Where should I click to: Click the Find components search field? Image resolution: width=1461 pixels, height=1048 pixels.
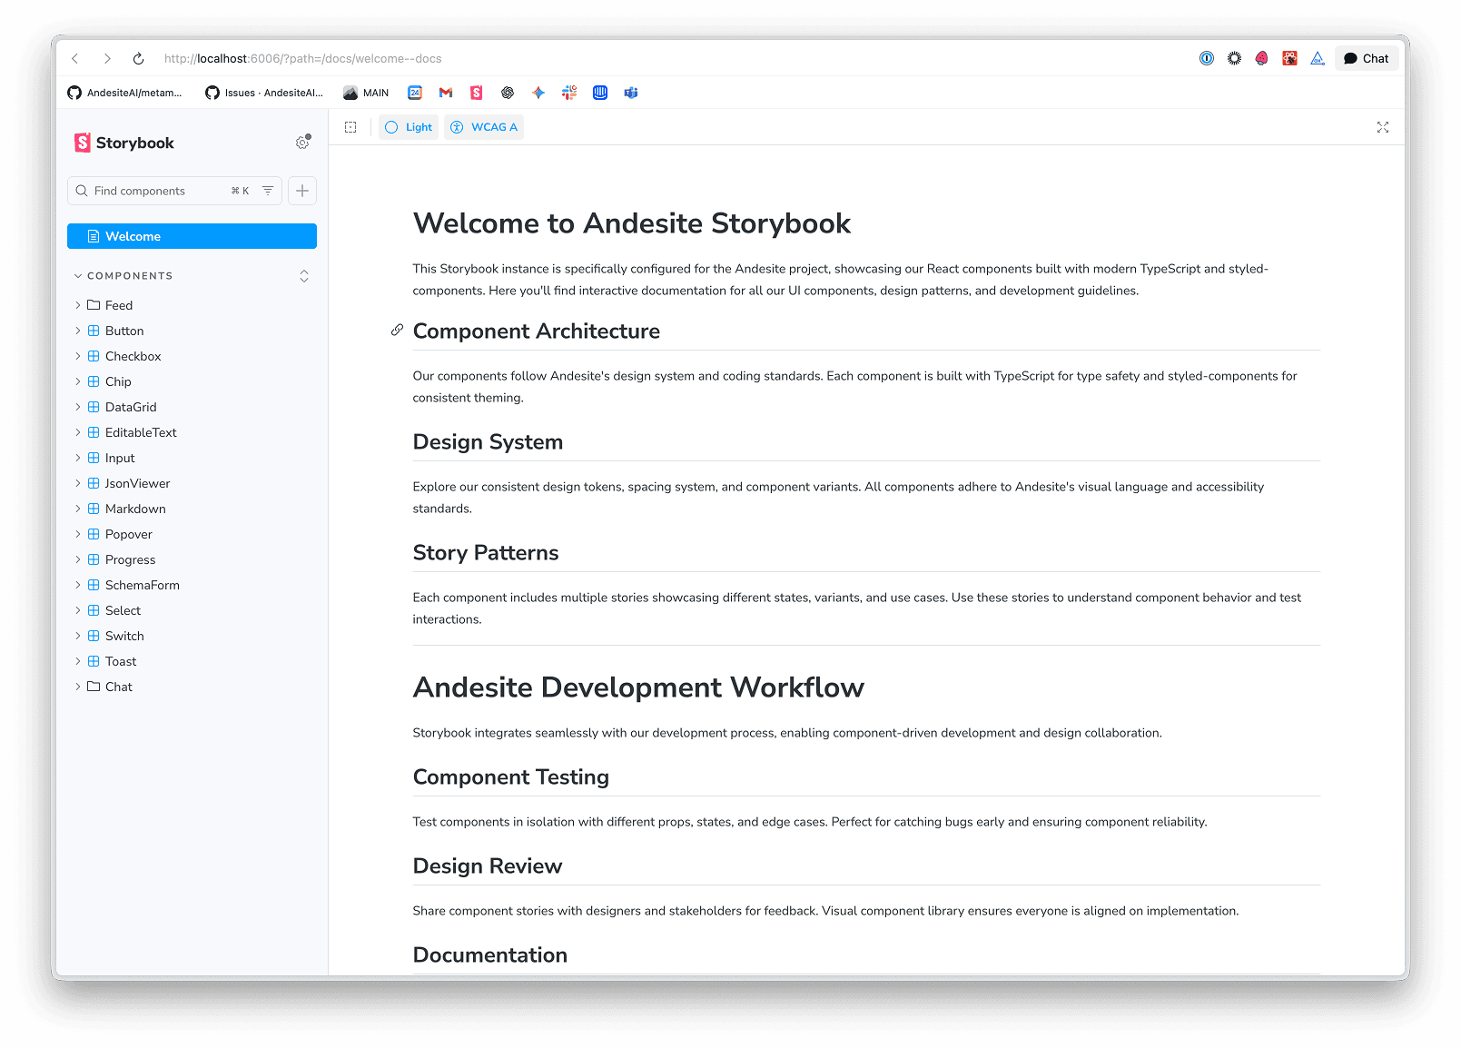pyautogui.click(x=150, y=191)
